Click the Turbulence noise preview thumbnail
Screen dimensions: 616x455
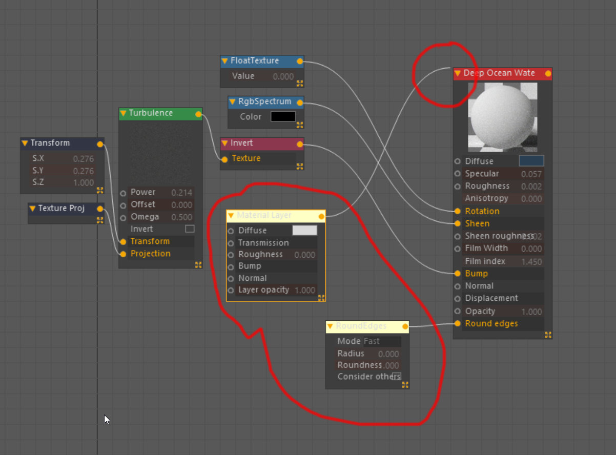[161, 154]
